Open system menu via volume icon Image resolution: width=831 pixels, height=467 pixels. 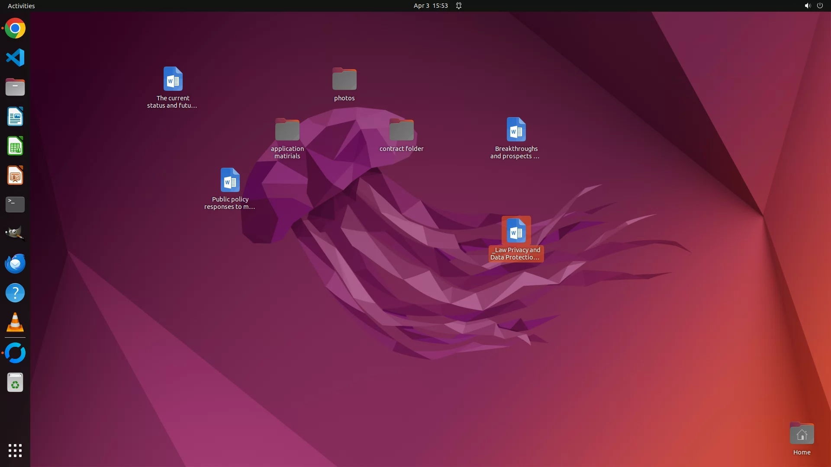click(x=807, y=6)
